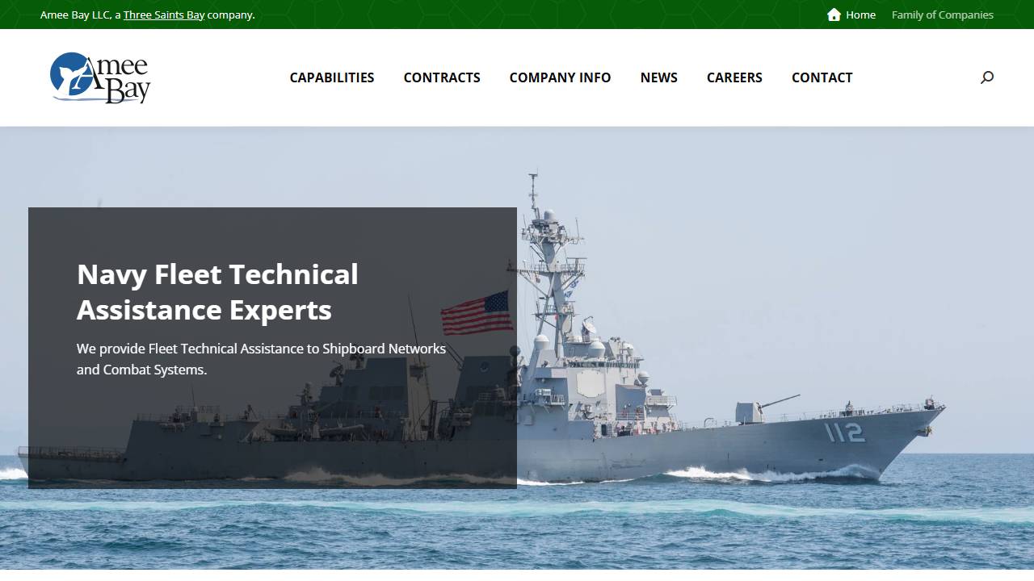Click the green hexagon pattern header bar
Image resolution: width=1034 pixels, height=581 pixels.
click(x=517, y=14)
